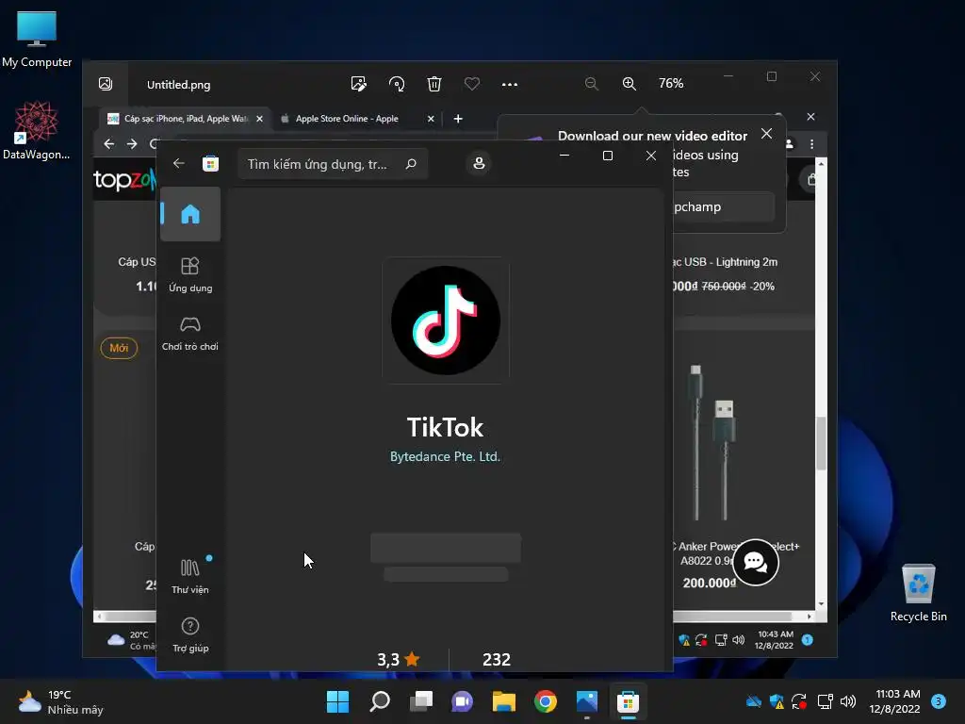Open the Home tab in Microsoft Store
The height and width of the screenshot is (724, 965).
pos(190,214)
